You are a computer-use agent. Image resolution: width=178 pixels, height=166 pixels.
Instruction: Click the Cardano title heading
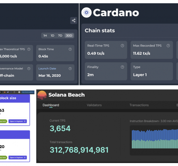point(116,12)
